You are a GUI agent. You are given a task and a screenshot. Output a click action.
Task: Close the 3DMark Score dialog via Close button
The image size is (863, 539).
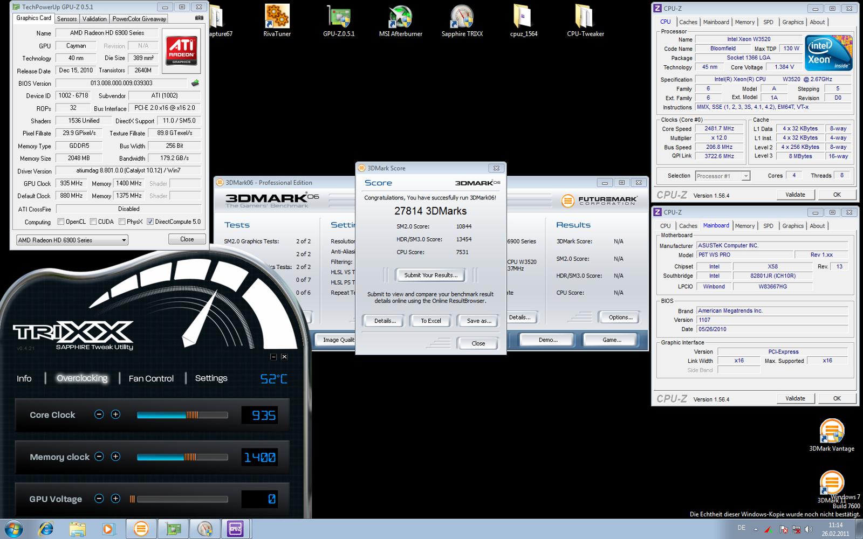pos(478,343)
